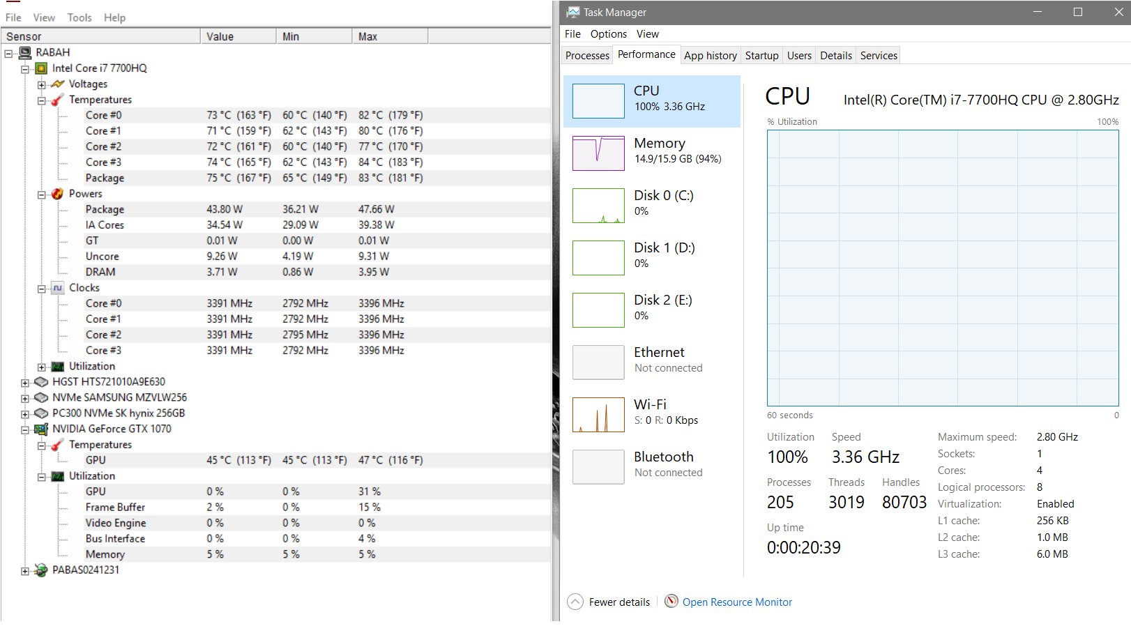Select Disk 1 (D:) performance item
1131x633 pixels.
point(652,258)
